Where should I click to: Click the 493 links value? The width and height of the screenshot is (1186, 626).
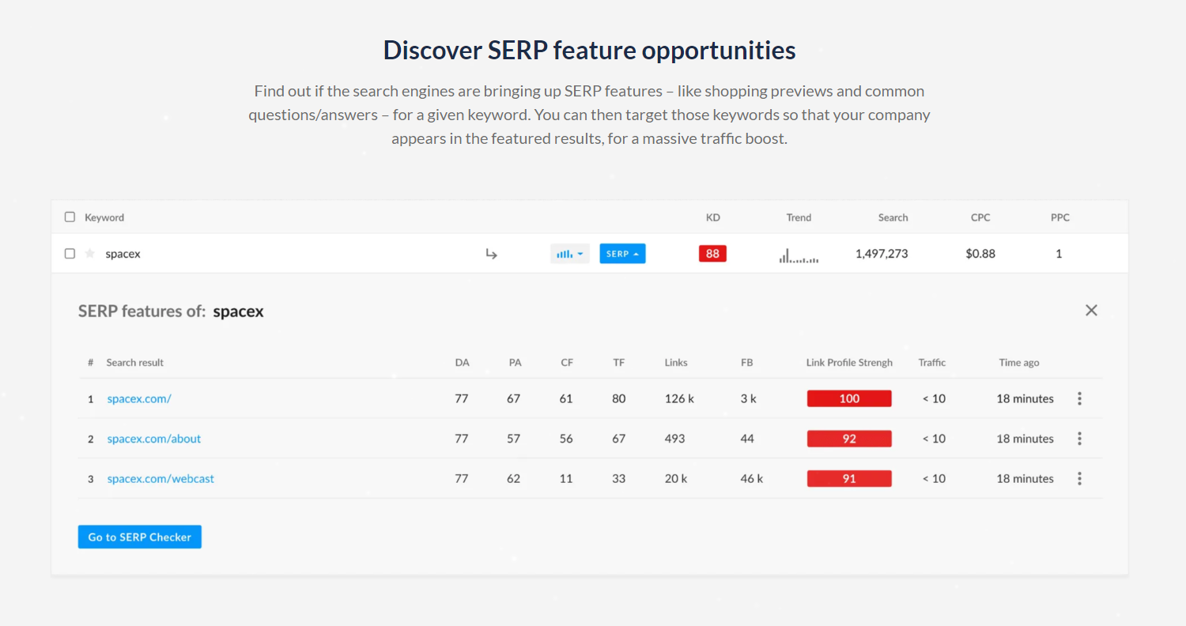[x=674, y=439]
